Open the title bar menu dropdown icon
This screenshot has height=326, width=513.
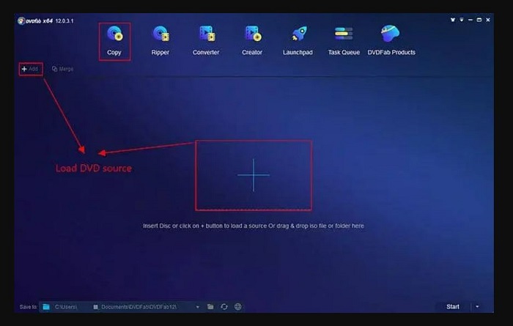[x=462, y=20]
